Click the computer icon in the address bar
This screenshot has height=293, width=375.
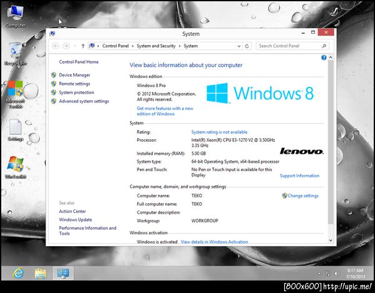(x=92, y=46)
